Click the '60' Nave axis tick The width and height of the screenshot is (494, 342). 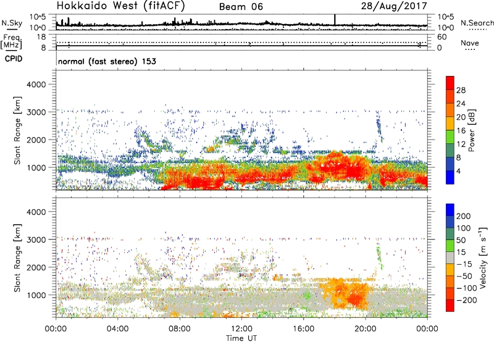click(x=442, y=37)
